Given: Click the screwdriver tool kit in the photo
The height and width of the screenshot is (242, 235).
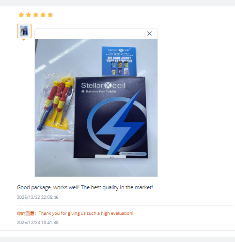Looking at the screenshot, I should (56, 104).
